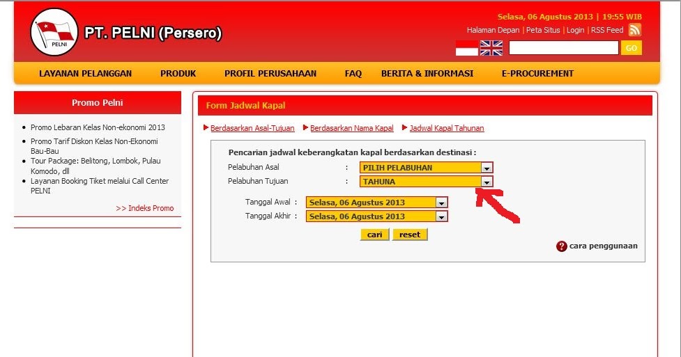Click the reset button

point(410,235)
